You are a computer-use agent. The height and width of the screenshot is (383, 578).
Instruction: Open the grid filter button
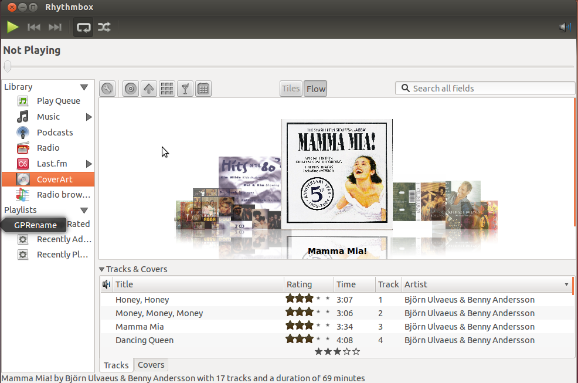167,89
